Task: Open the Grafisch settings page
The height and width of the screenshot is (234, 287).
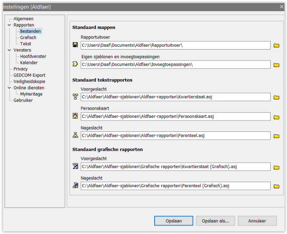Action: coord(28,37)
